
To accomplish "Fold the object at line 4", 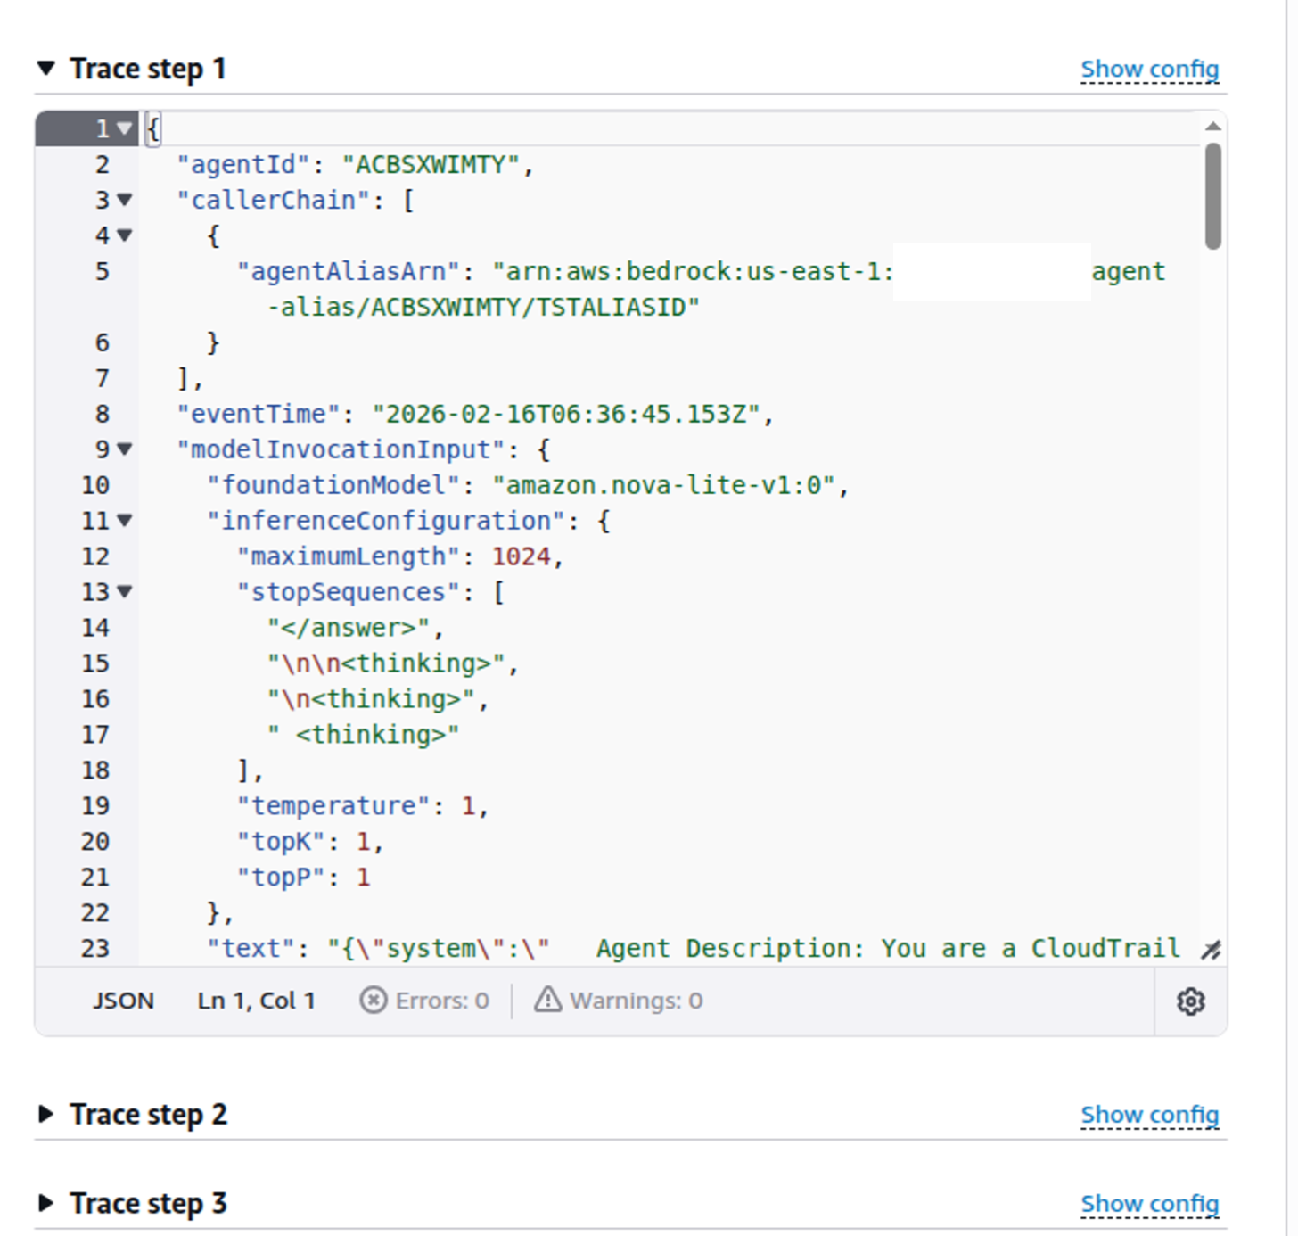I will tap(125, 235).
